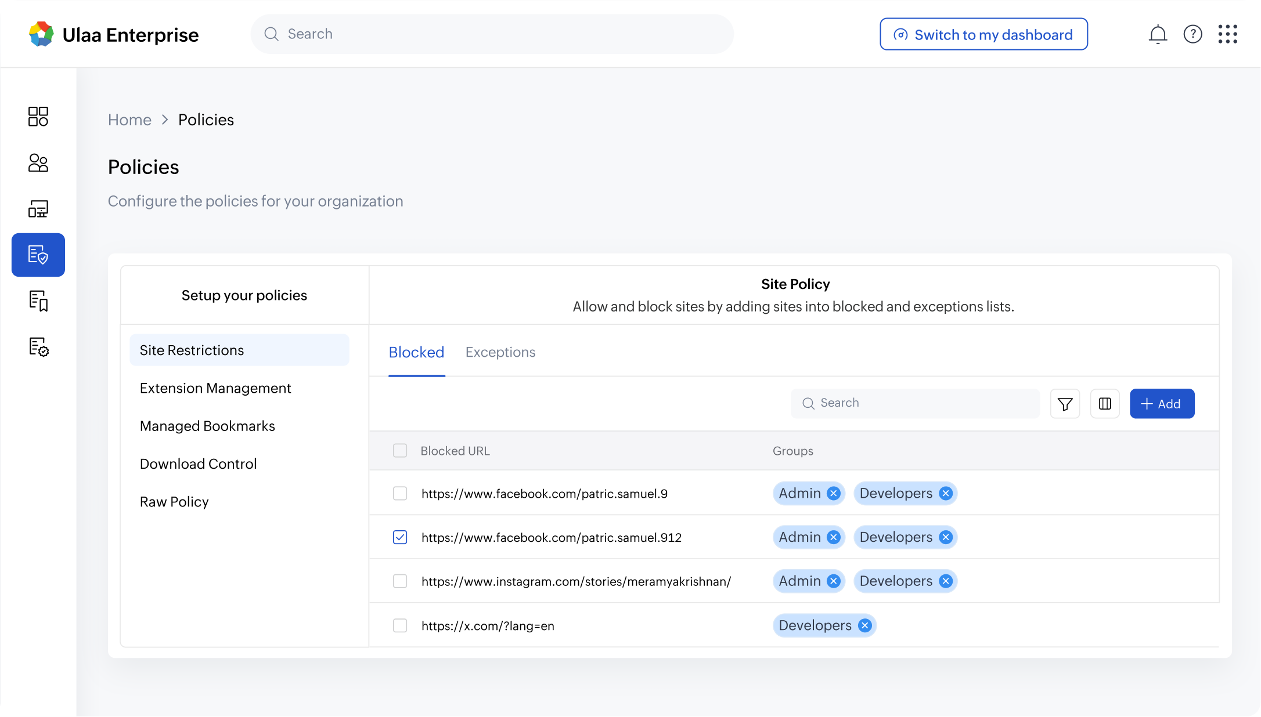Click Switch to my dashboard
The width and height of the screenshot is (1261, 717).
pos(983,34)
